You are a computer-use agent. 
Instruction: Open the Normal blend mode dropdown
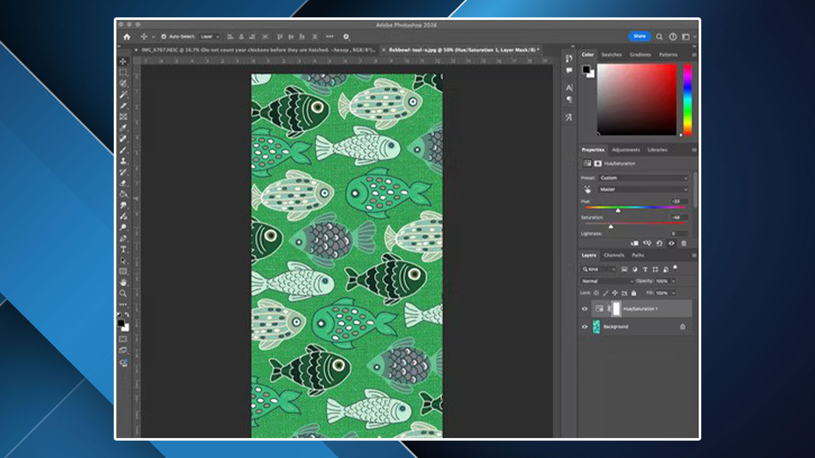pyautogui.click(x=607, y=281)
